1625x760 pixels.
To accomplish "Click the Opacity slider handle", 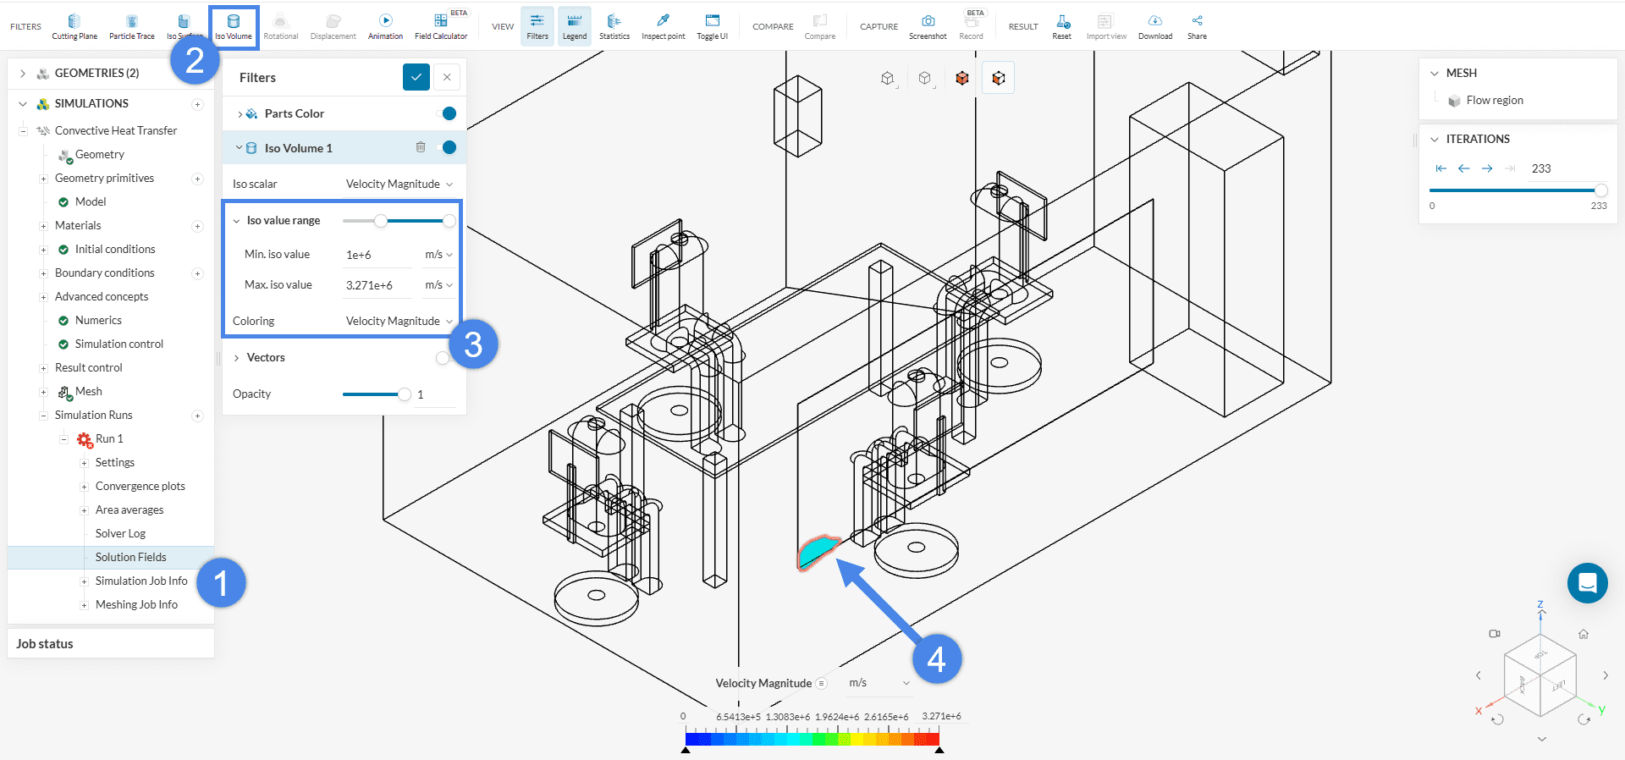I will tap(405, 394).
